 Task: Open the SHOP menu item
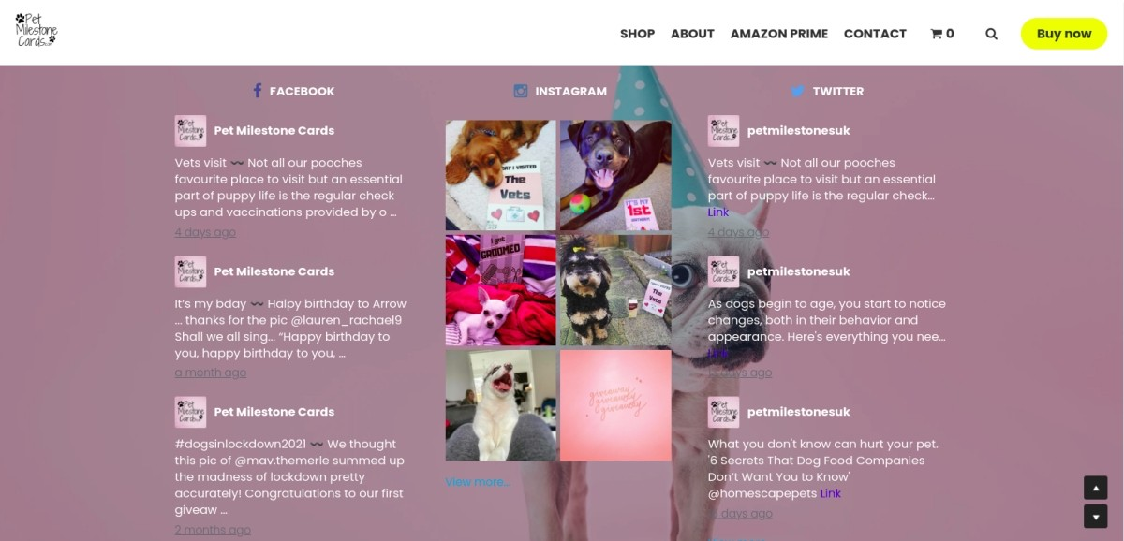[x=637, y=34]
